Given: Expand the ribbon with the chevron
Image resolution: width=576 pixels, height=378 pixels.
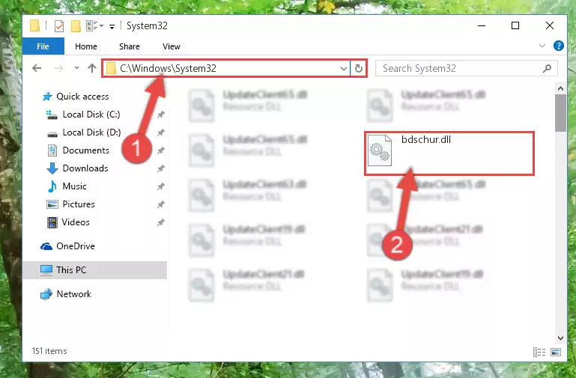Looking at the screenshot, I should click(542, 46).
